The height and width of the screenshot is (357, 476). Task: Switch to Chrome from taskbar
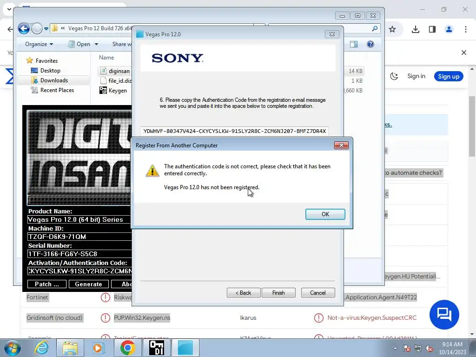click(x=127, y=348)
